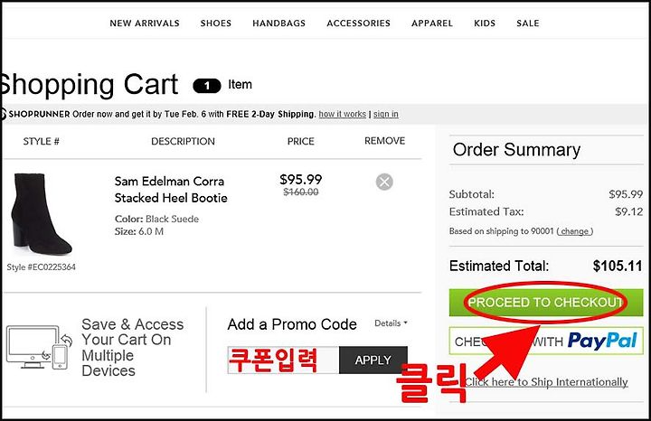
Task: Expand promo code Details dropdown
Action: tap(391, 323)
